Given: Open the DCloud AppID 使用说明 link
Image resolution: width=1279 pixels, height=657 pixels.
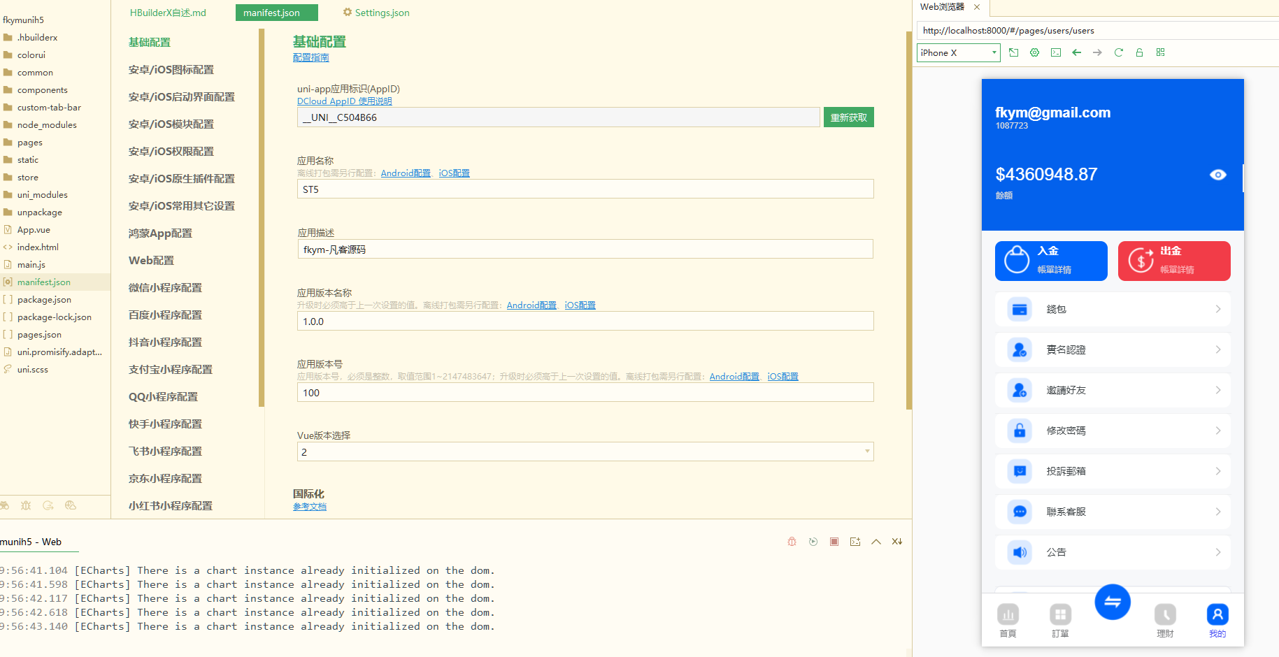Looking at the screenshot, I should [344, 101].
